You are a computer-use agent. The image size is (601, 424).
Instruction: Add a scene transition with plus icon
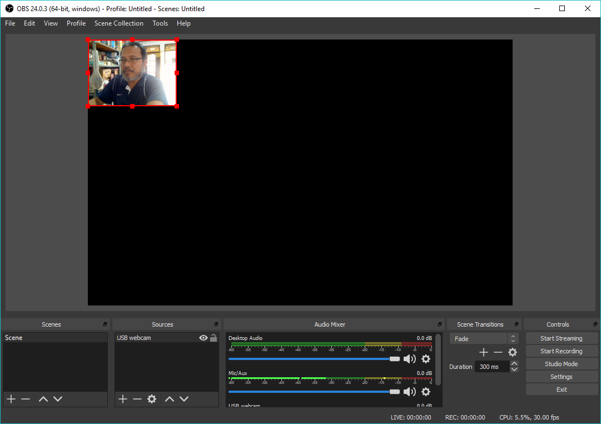point(484,352)
